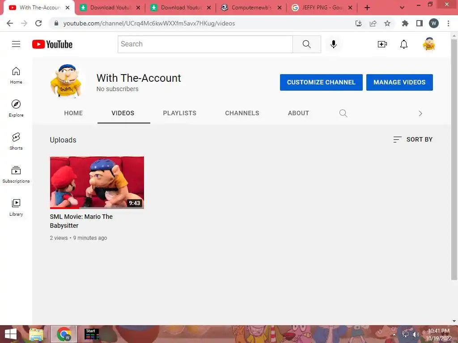Reload the page

point(38,23)
